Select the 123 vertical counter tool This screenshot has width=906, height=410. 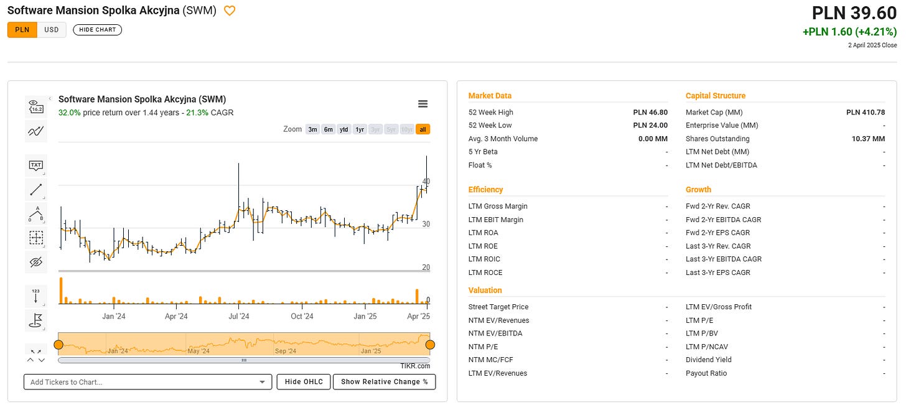pyautogui.click(x=36, y=296)
